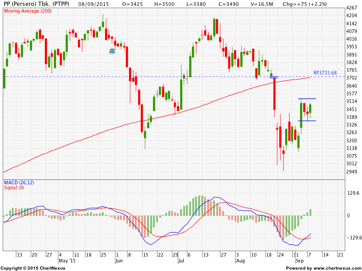Click the 4267 price on the right axis
The height and width of the screenshot is (271, 362).
click(351, 8)
